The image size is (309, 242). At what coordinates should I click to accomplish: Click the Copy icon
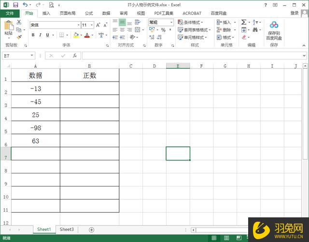pyautogui.click(x=19, y=30)
